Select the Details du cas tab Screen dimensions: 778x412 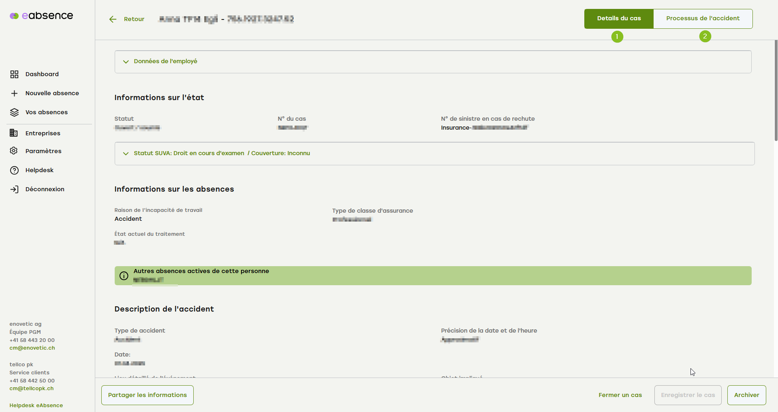tap(619, 19)
